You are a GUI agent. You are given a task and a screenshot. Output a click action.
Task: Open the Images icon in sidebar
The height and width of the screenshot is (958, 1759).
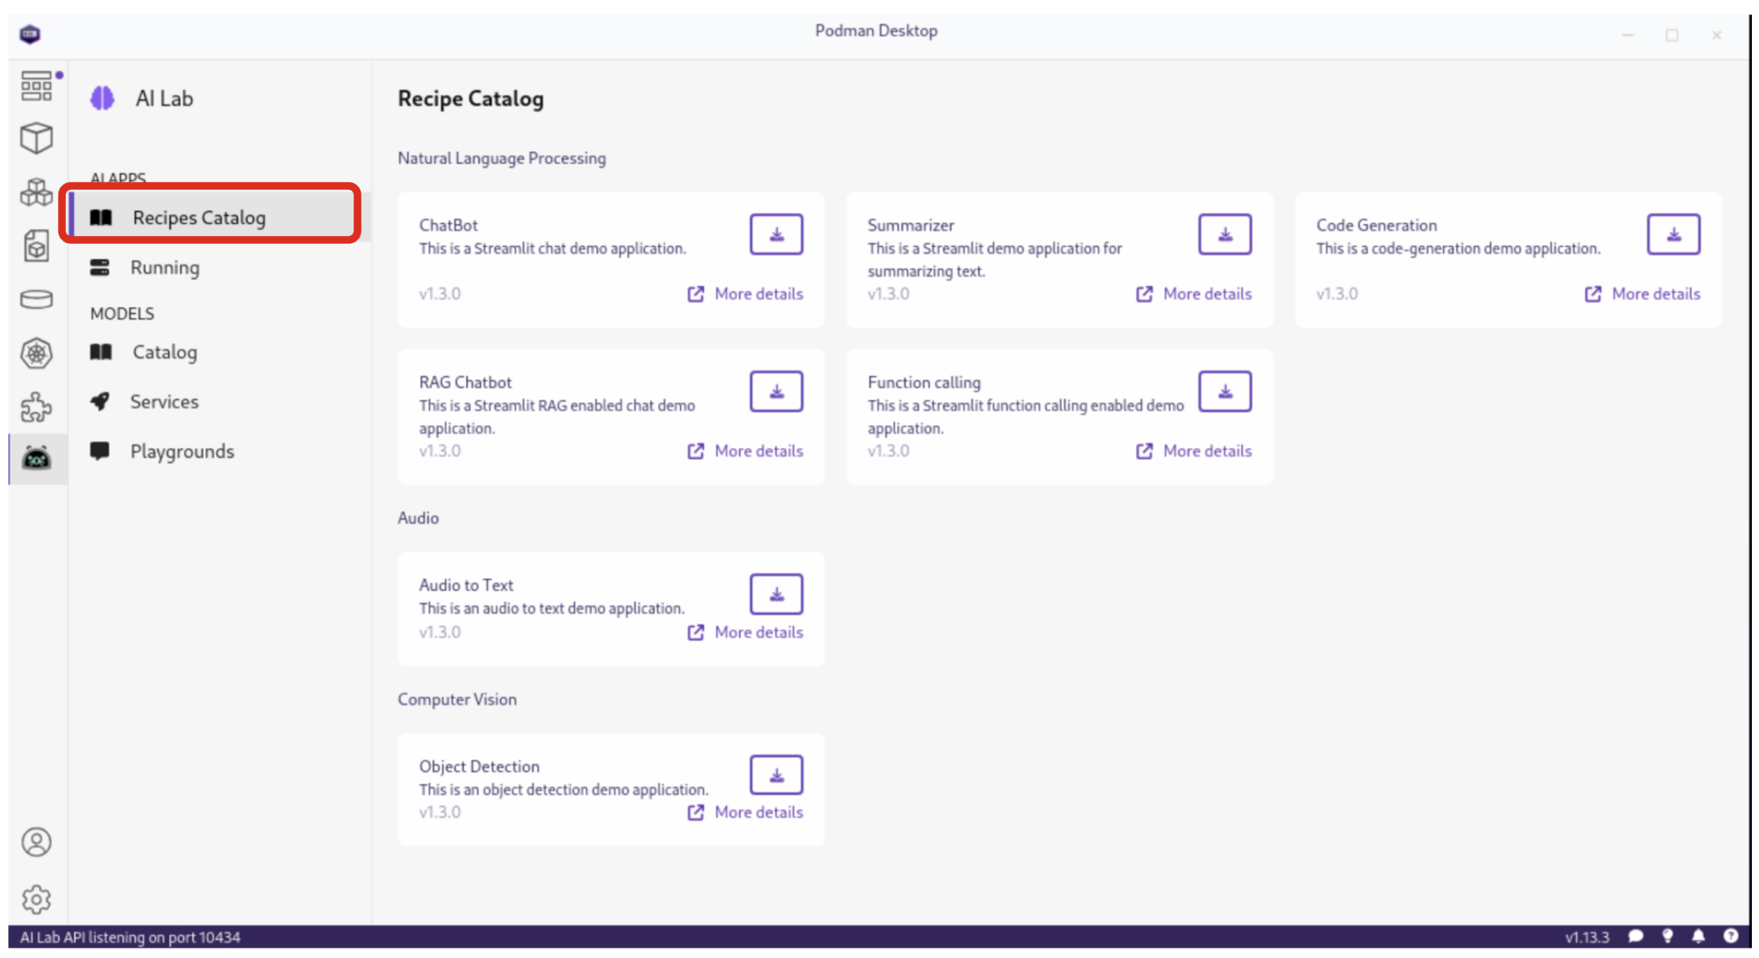[x=37, y=245]
